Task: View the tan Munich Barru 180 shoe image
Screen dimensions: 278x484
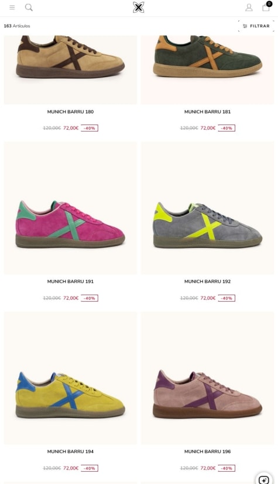Action: [70, 70]
